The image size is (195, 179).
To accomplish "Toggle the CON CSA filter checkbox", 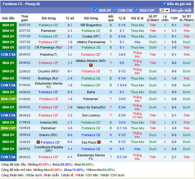I will [x=115, y=10].
